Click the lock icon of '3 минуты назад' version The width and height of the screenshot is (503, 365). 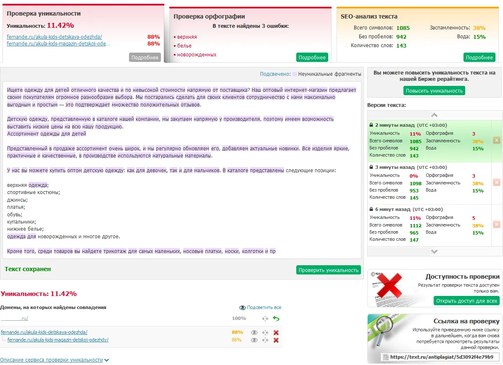point(371,167)
